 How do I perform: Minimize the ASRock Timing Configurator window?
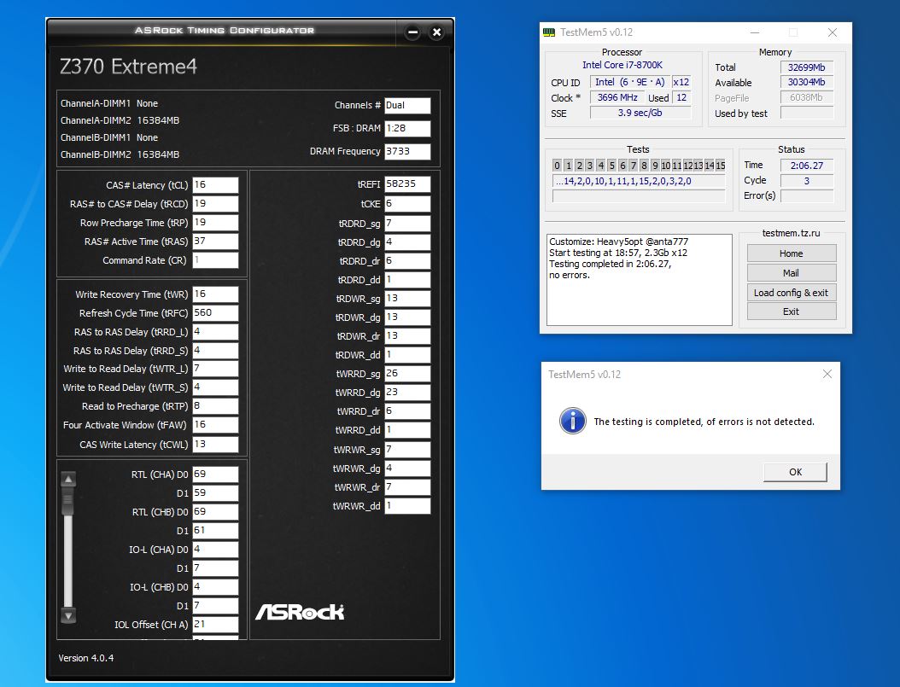point(412,32)
